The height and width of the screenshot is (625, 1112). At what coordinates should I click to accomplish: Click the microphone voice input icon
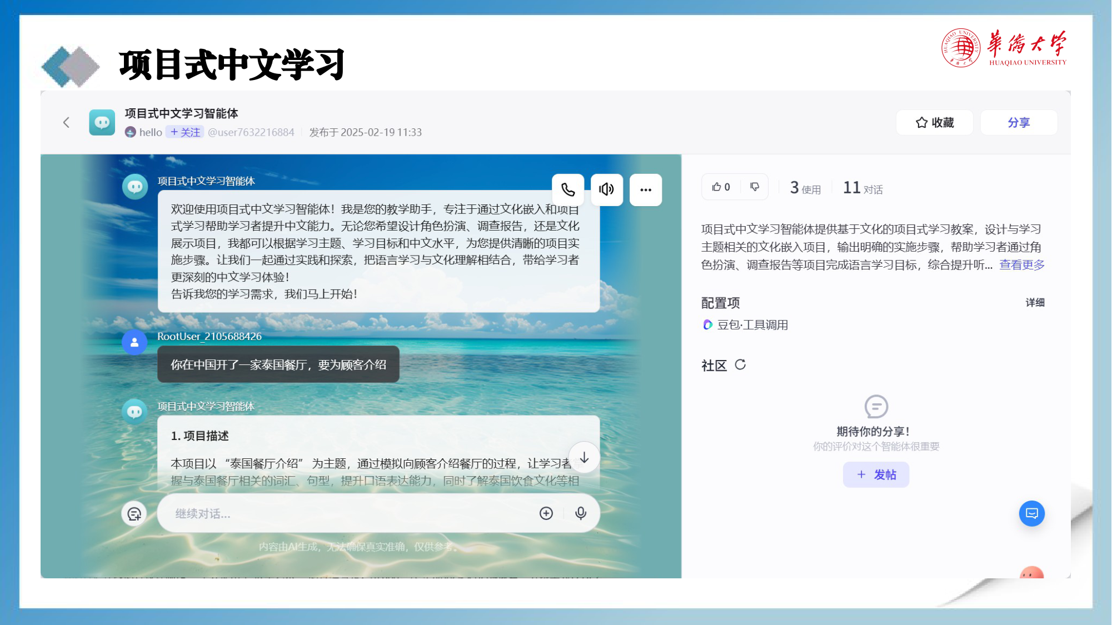(581, 513)
